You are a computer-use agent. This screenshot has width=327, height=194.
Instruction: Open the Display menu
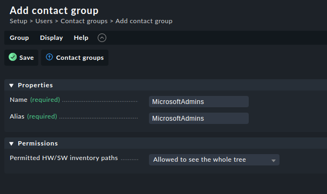(x=51, y=38)
